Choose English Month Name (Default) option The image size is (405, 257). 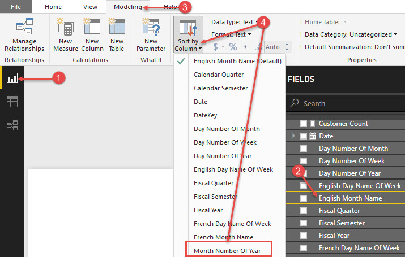(x=230, y=61)
